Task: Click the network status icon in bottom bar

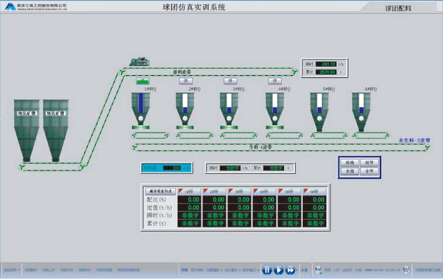Action: [319, 270]
